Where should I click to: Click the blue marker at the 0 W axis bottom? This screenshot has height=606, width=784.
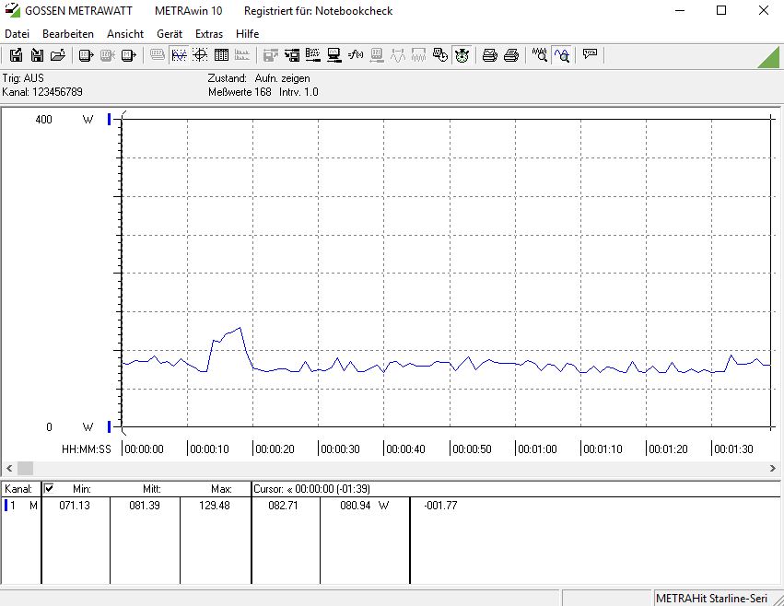click(109, 427)
